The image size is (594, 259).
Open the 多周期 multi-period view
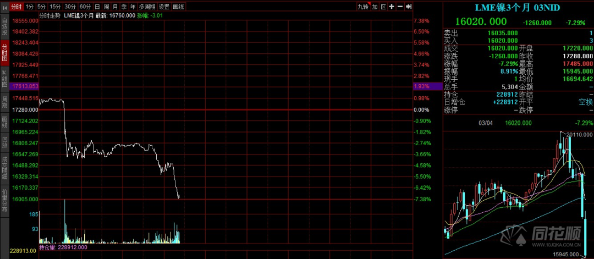147,7
